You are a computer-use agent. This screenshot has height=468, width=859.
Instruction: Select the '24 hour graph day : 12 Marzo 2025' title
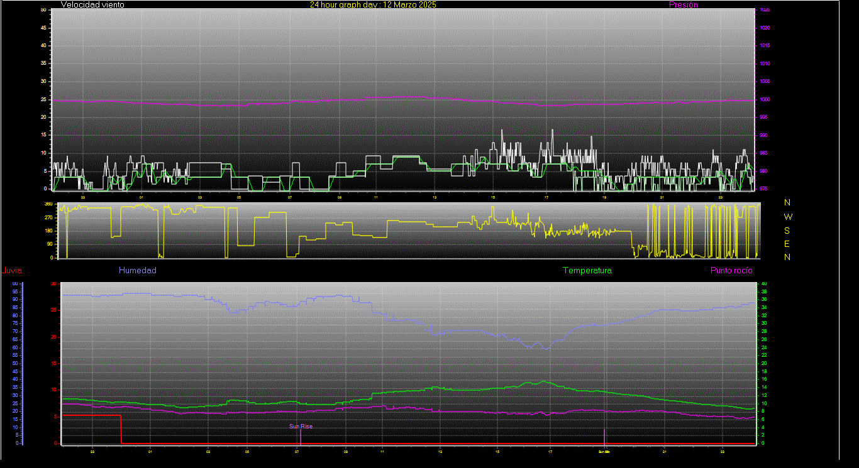tap(373, 4)
